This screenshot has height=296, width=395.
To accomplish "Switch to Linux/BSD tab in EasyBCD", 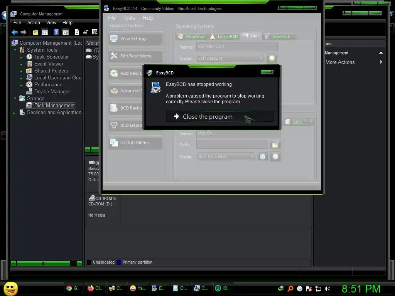I will point(224,37).
